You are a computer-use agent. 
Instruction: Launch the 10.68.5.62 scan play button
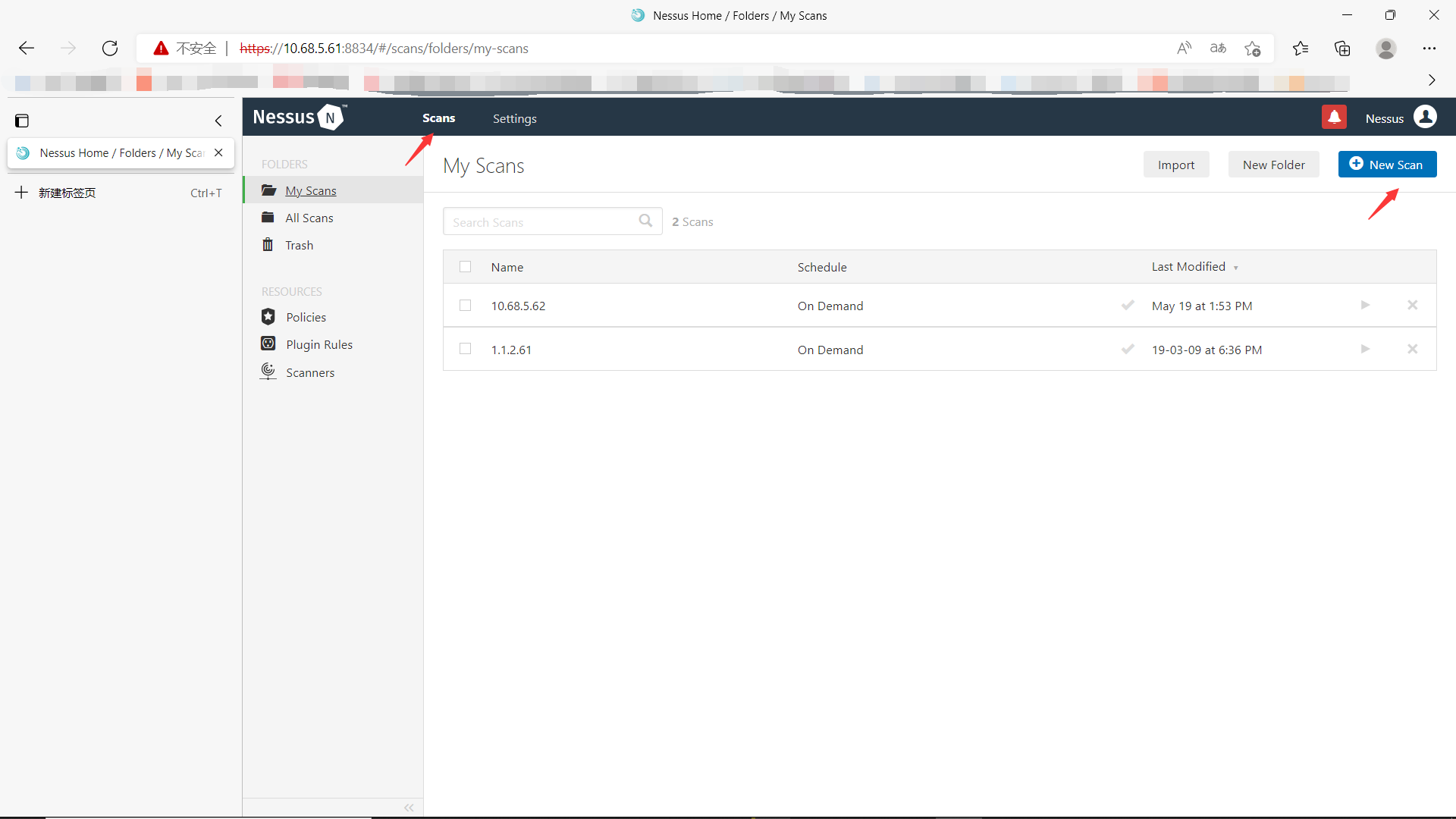1366,305
